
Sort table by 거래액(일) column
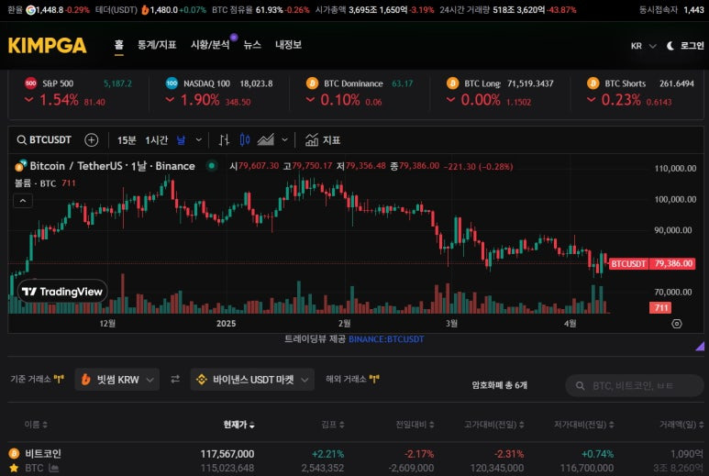(681, 425)
